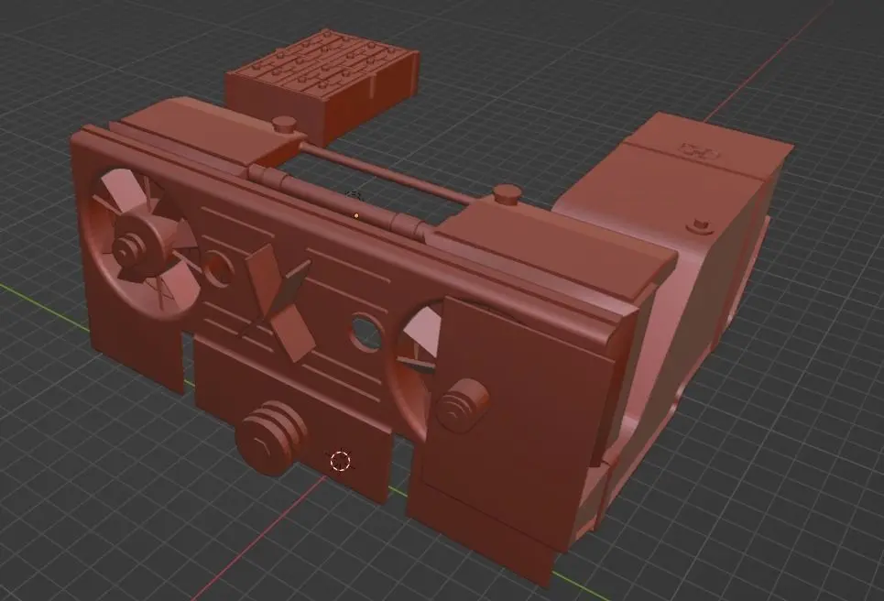Image resolution: width=884 pixels, height=601 pixels.
Task: Select the fan with fully exposed blades
Action: 146,246
